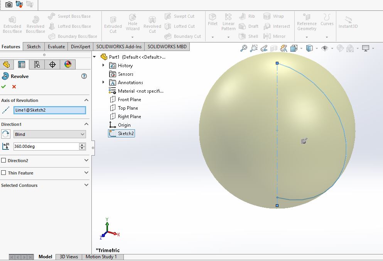The height and width of the screenshot is (261, 383).
Task: Open DisplayManager color wheel tab
Action: pyautogui.click(x=67, y=64)
